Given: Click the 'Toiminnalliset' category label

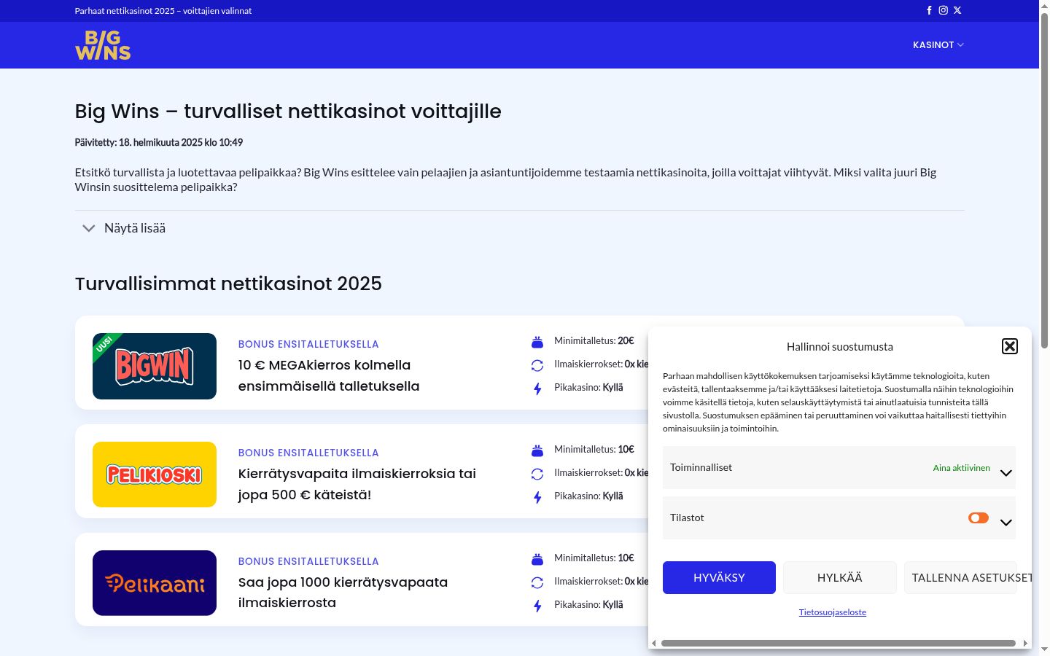Looking at the screenshot, I should [x=701, y=467].
